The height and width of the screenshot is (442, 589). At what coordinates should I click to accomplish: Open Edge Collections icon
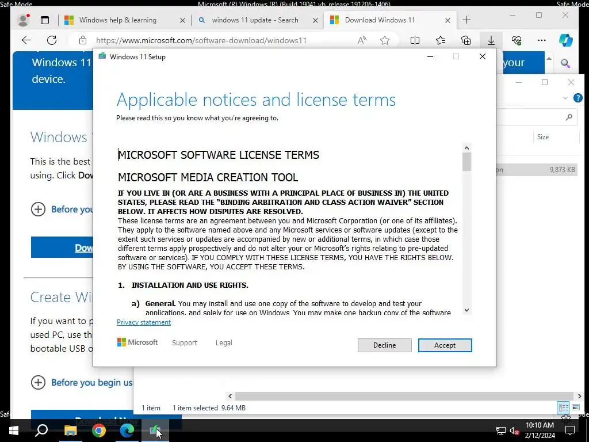[466, 40]
